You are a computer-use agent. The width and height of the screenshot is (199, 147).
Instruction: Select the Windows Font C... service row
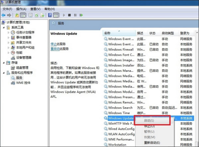[149, 55]
